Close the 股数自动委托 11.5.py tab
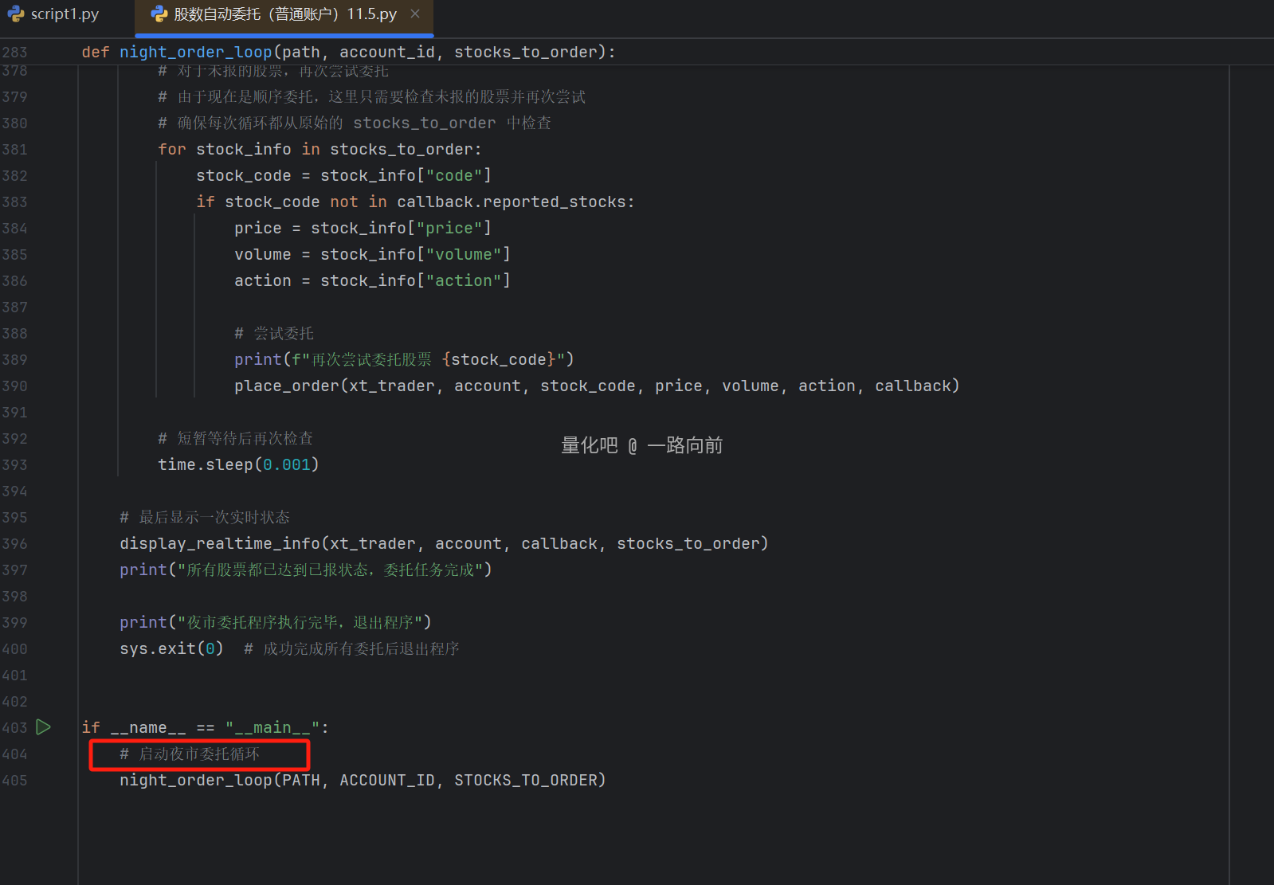This screenshot has width=1274, height=885. [x=415, y=14]
